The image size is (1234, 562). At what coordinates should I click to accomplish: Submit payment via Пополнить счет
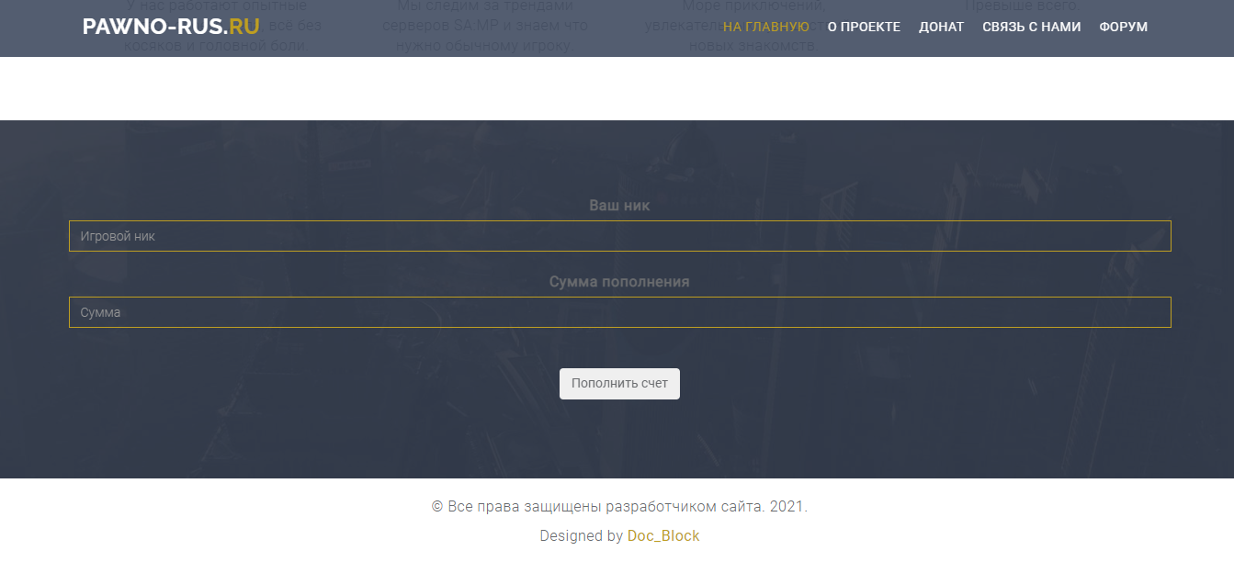pos(619,383)
